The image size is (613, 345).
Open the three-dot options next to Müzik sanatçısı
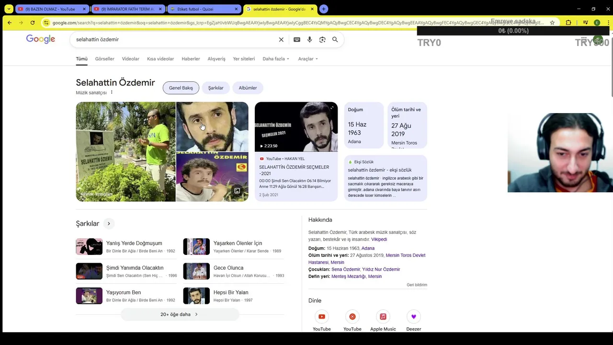[x=112, y=92]
